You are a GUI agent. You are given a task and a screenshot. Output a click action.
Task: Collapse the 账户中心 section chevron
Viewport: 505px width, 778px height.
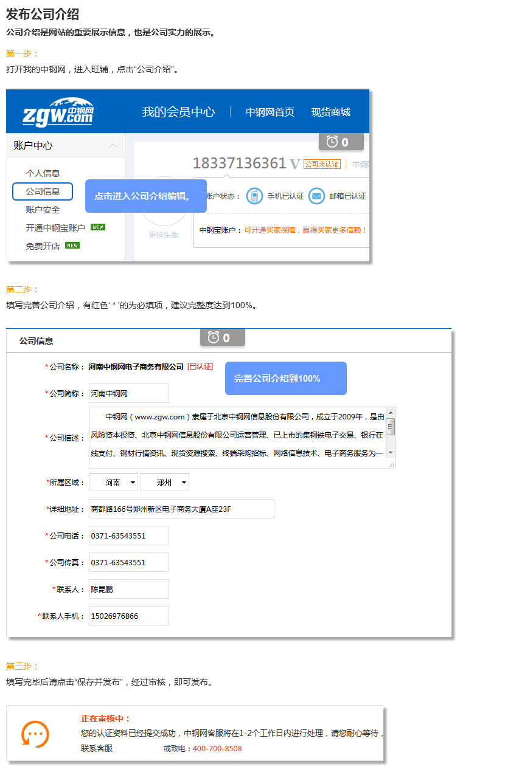click(113, 146)
